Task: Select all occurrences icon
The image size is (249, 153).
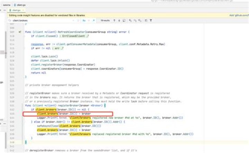Action: (x=140, y=20)
